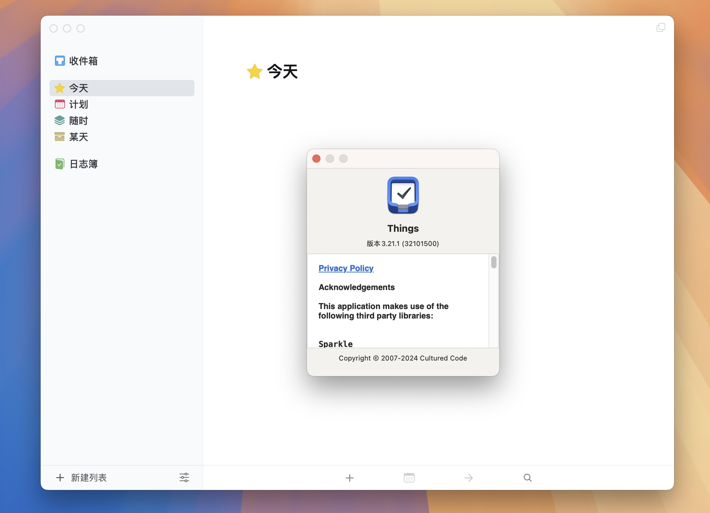710x513 pixels.
Task: Open 收件箱 (Inbox) in sidebar
Action: pos(84,61)
